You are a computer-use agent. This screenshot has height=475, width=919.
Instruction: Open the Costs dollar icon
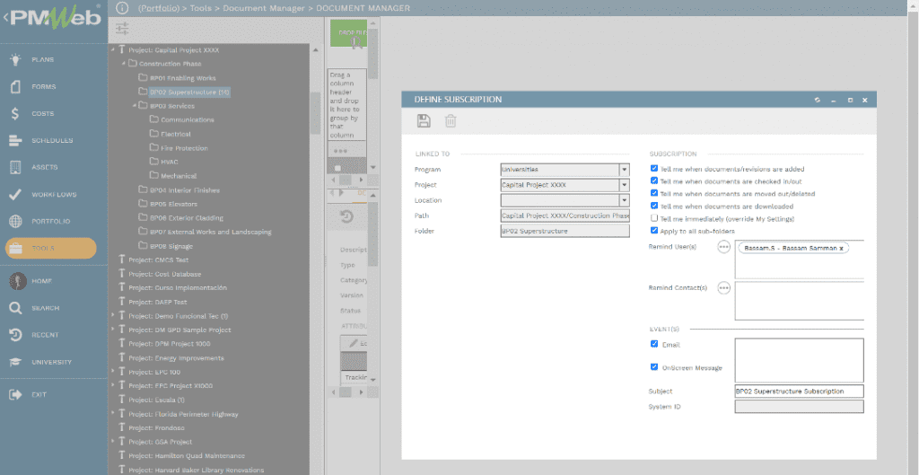(15, 113)
